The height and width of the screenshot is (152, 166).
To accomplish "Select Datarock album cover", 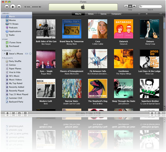I will point(124,29).
